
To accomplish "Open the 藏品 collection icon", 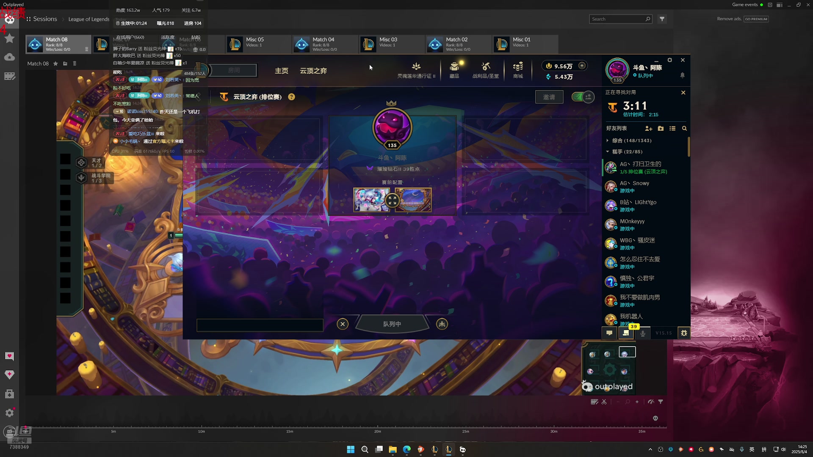I will click(454, 70).
